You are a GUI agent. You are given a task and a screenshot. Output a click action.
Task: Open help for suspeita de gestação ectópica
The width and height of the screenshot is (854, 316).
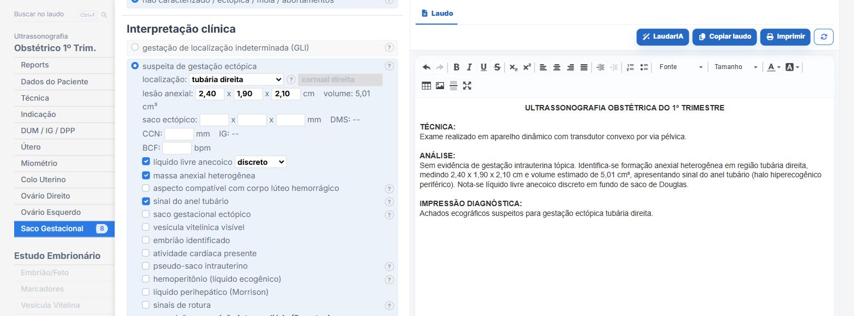(389, 66)
